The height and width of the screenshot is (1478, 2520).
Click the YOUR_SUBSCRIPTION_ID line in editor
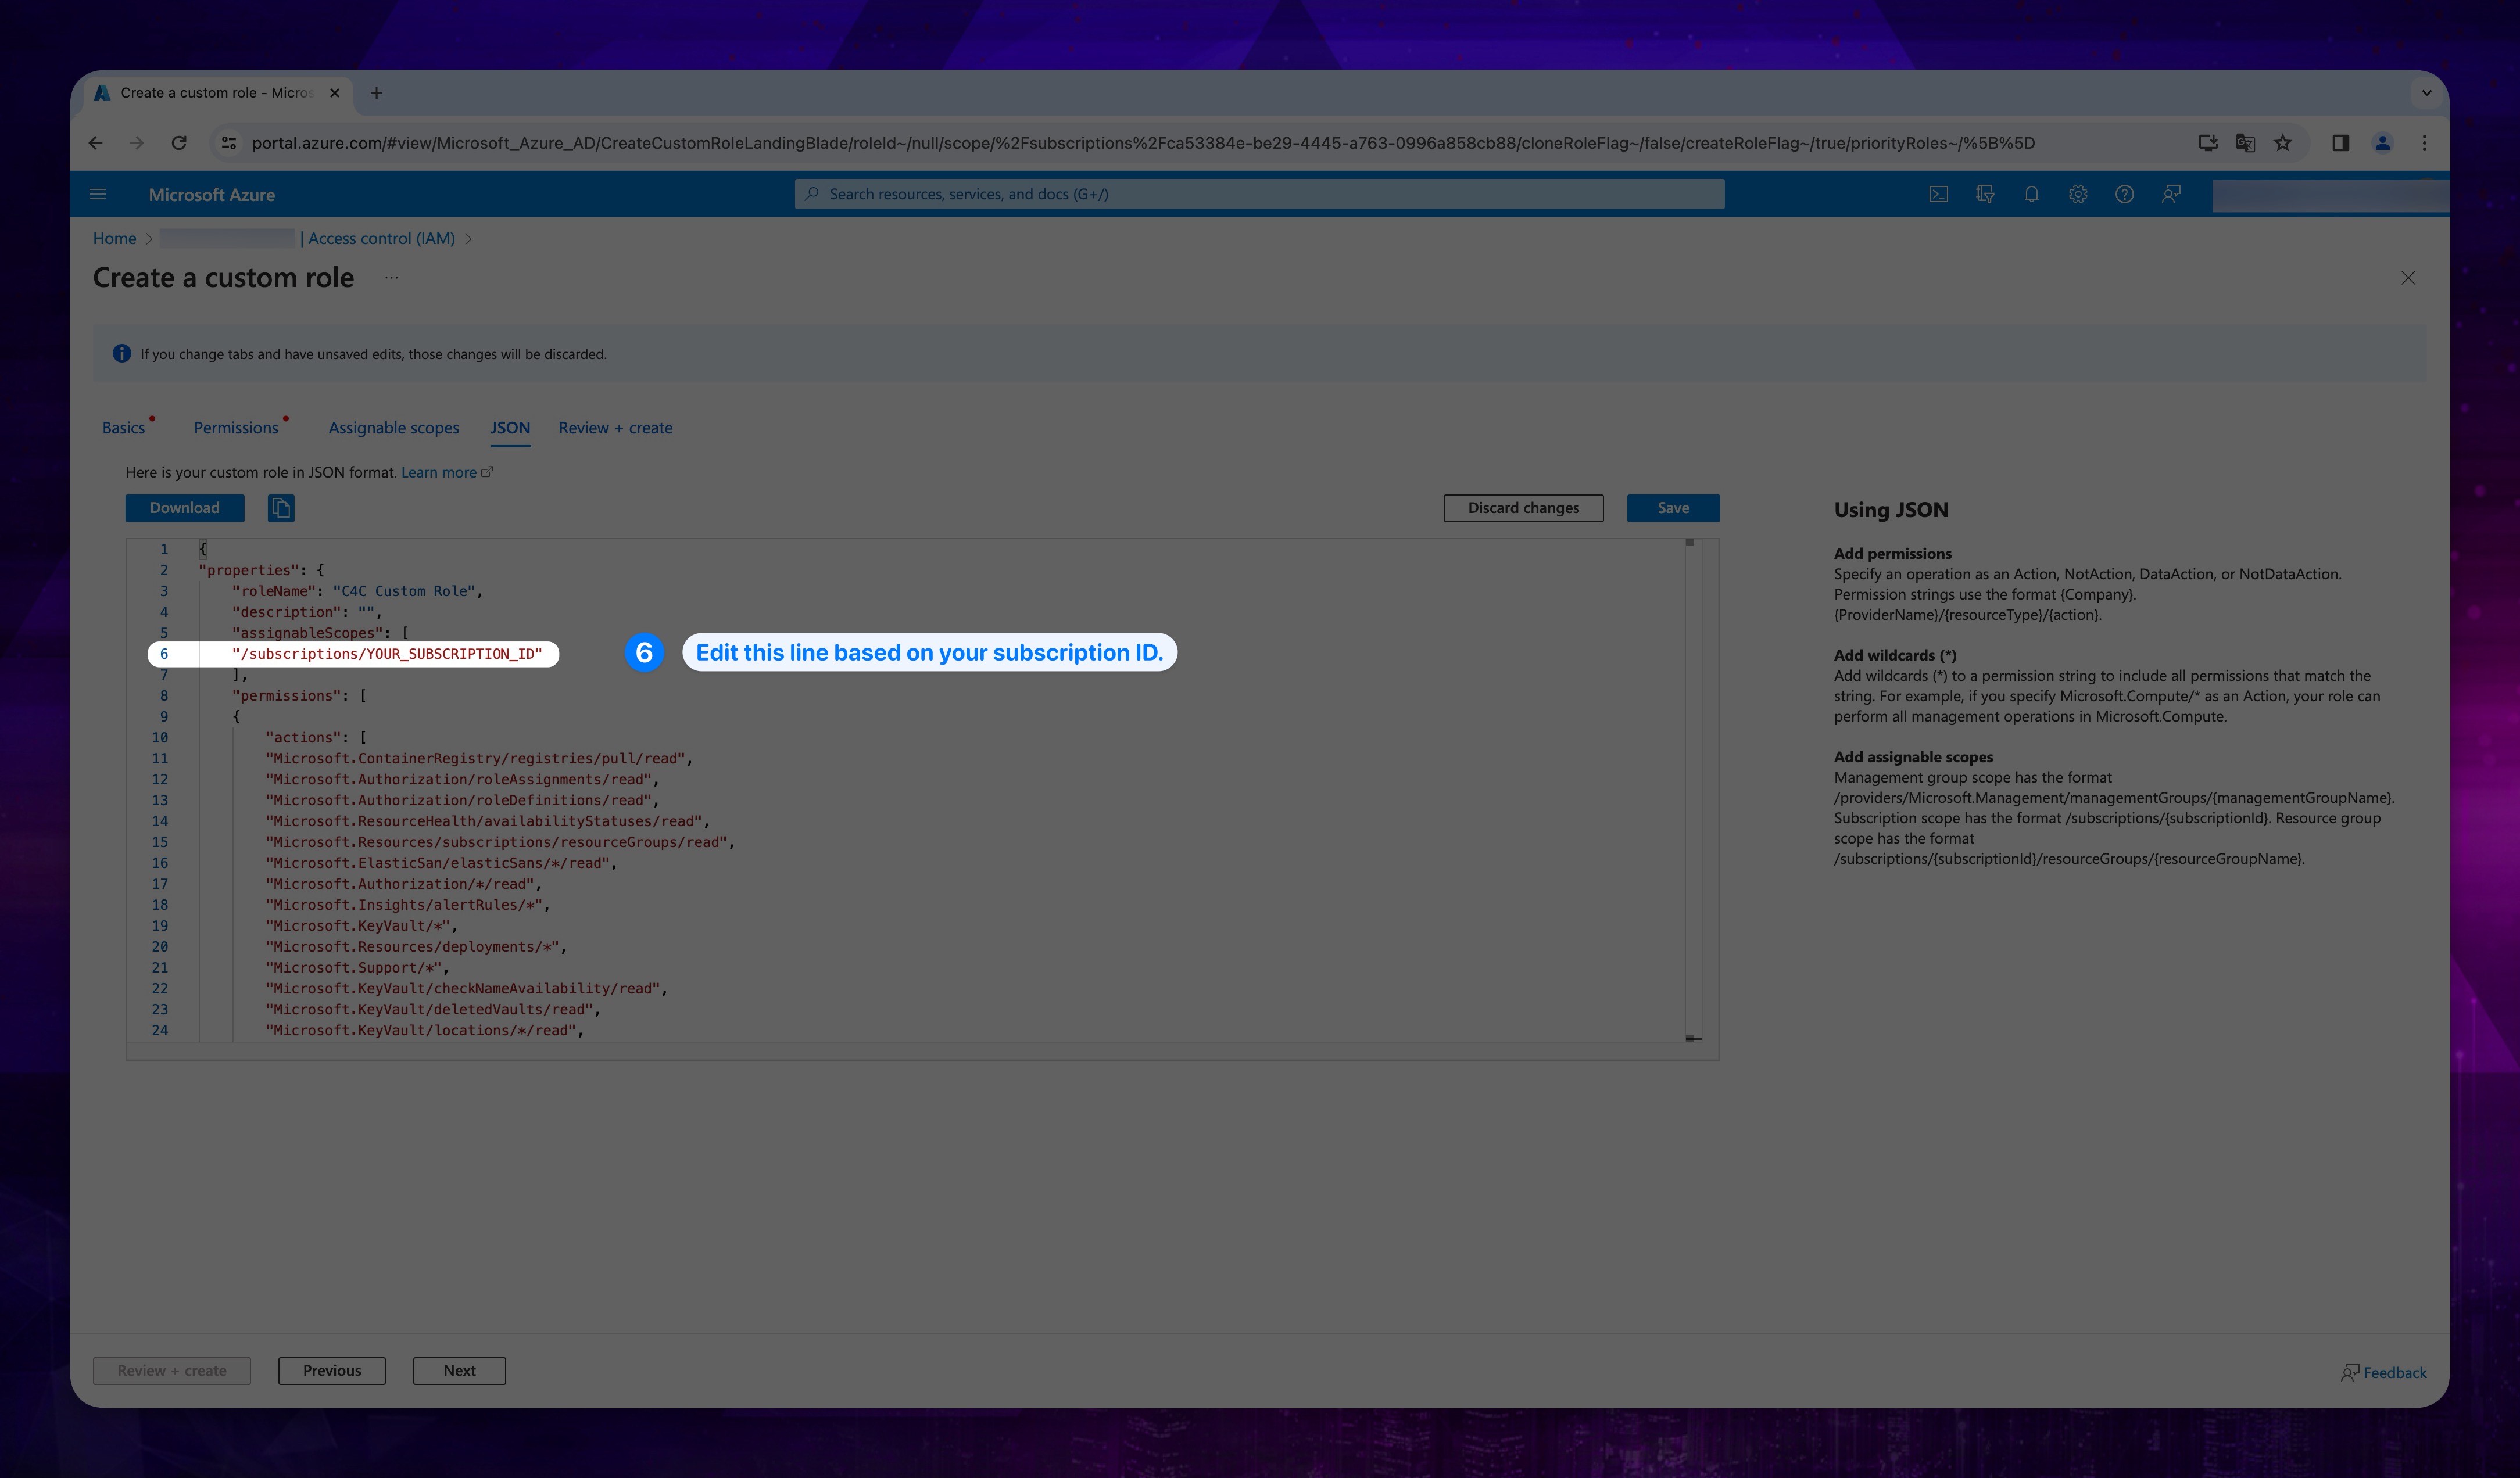[387, 654]
